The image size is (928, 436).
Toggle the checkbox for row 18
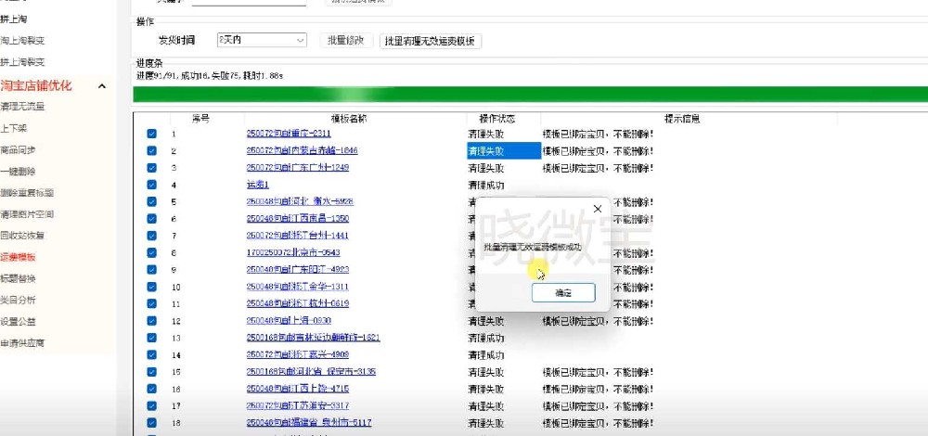[x=151, y=423]
